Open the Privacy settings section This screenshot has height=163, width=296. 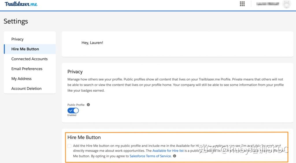[30, 39]
